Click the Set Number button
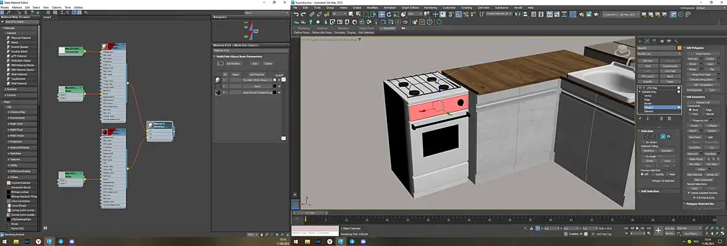 [234, 64]
